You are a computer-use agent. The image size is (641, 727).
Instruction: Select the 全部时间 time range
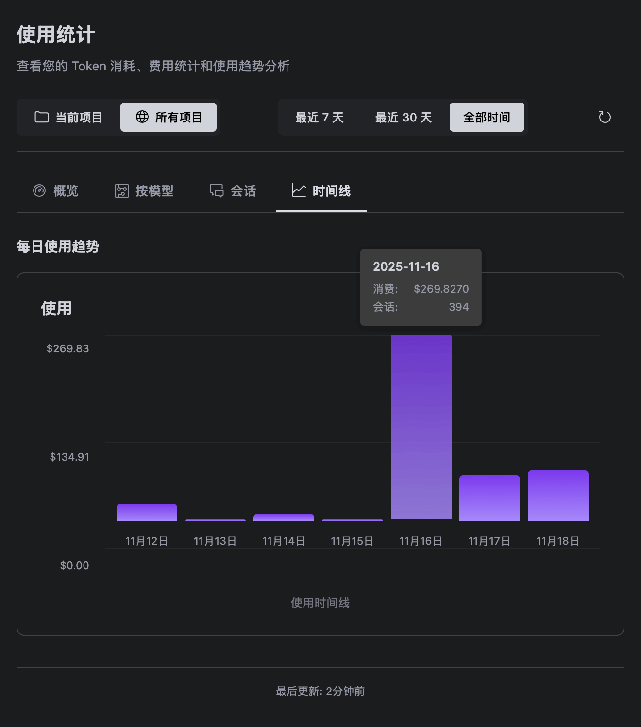487,118
